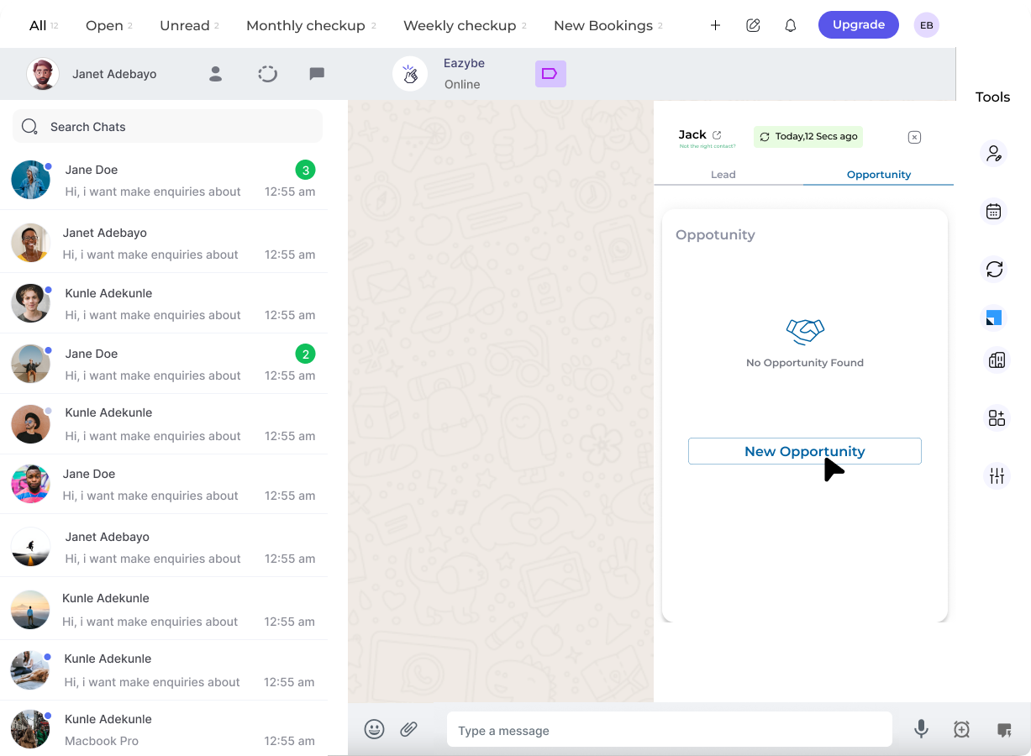Open the emoji picker in the message bar
Screen dimensions: 1031x756
pyautogui.click(x=374, y=729)
